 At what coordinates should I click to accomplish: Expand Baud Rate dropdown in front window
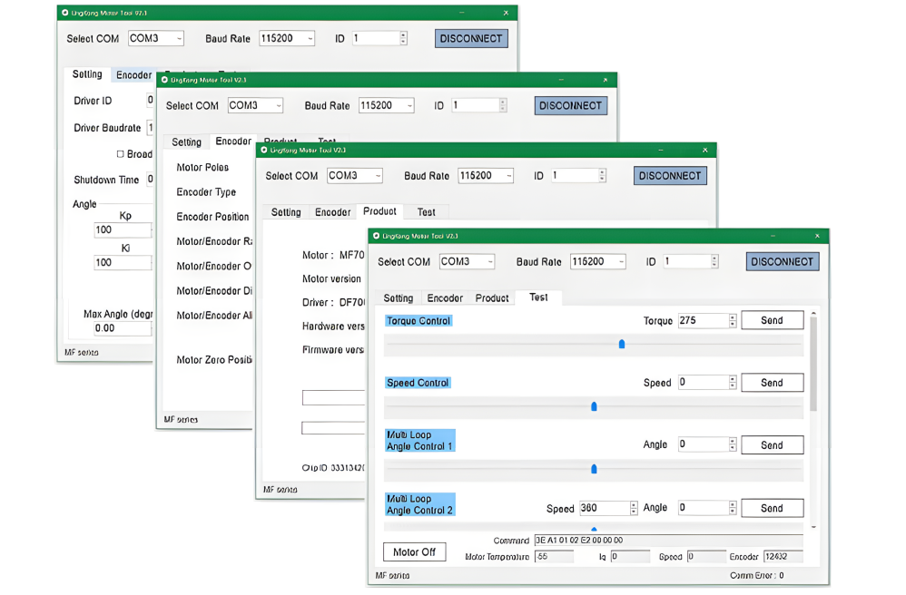tap(597, 261)
